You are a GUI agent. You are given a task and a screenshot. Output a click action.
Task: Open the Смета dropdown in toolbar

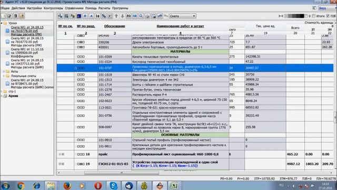point(183,16)
